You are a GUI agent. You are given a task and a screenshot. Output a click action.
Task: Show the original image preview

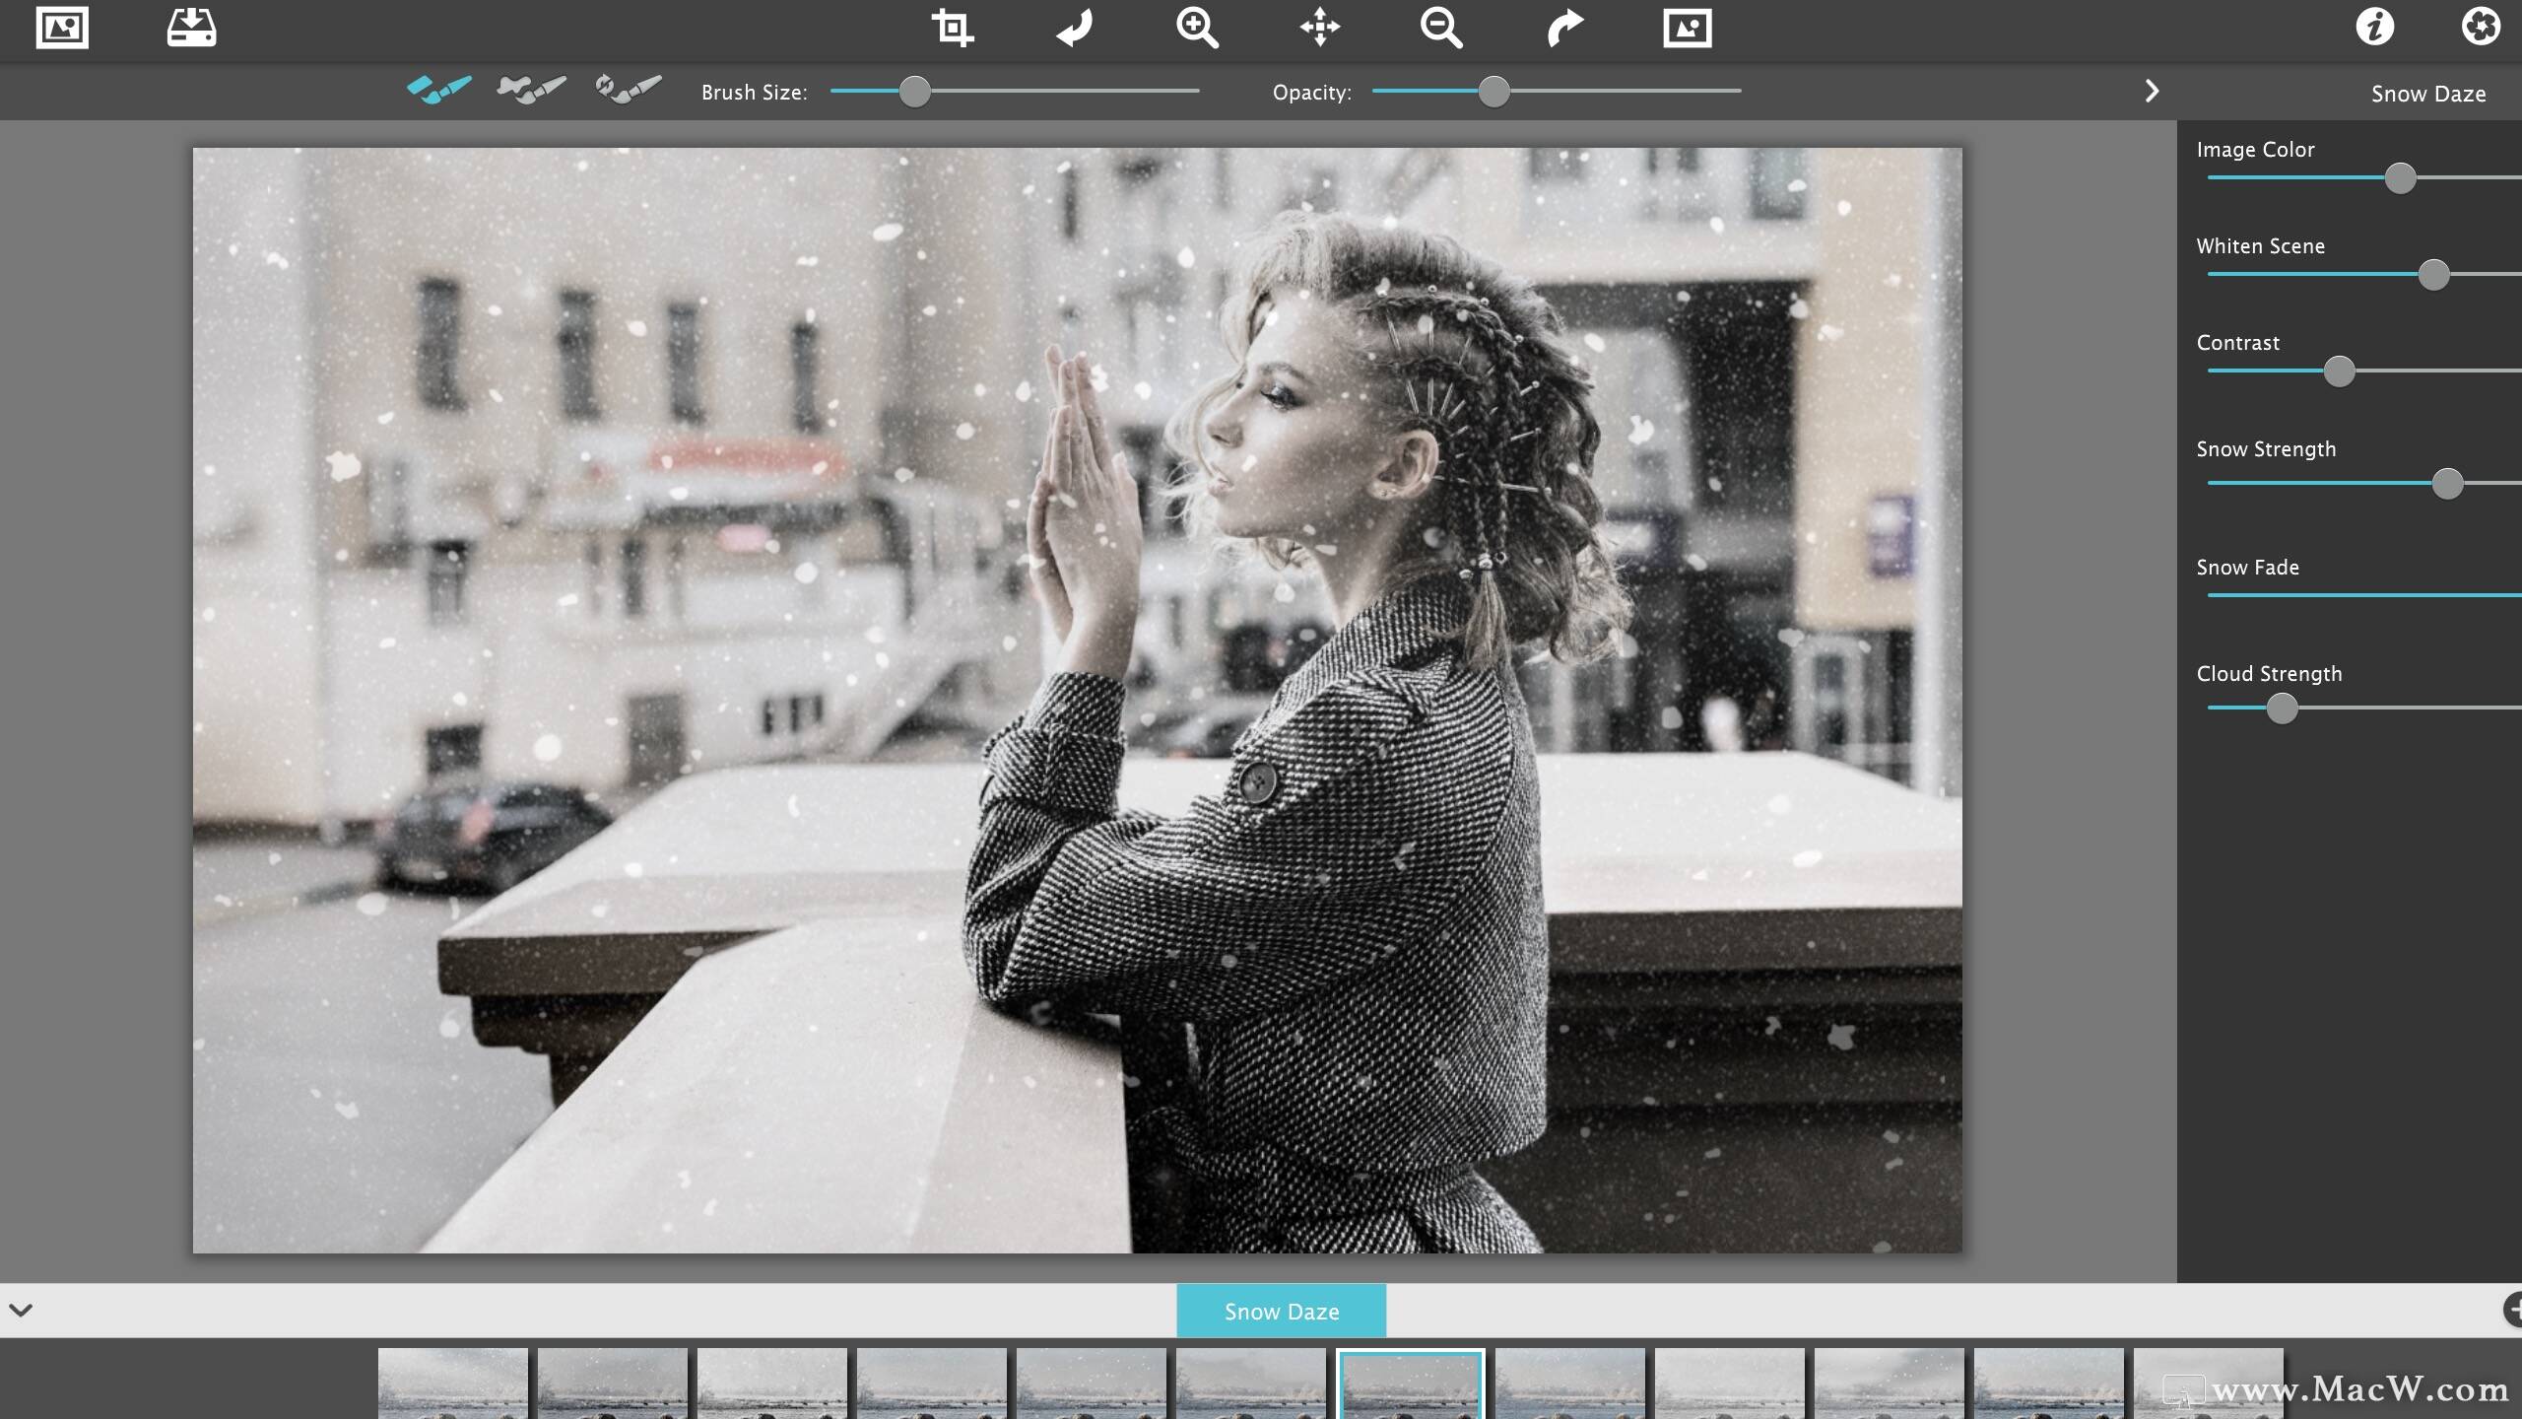[1688, 28]
